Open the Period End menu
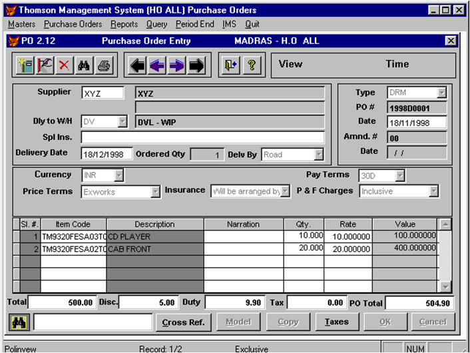This screenshot has width=470, height=353. pos(195,24)
